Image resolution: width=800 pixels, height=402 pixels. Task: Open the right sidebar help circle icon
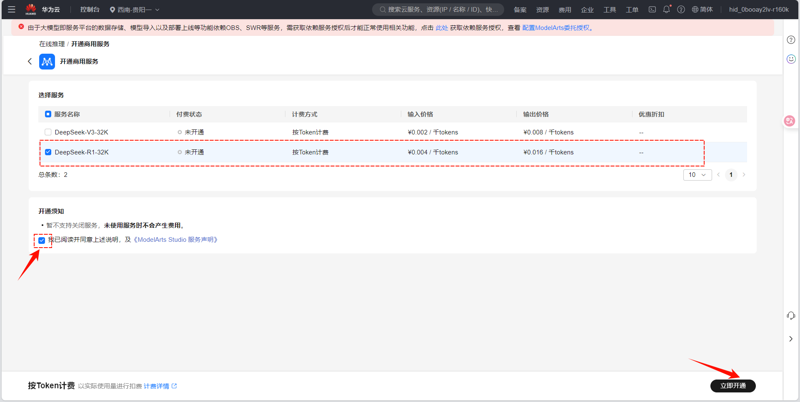point(791,40)
